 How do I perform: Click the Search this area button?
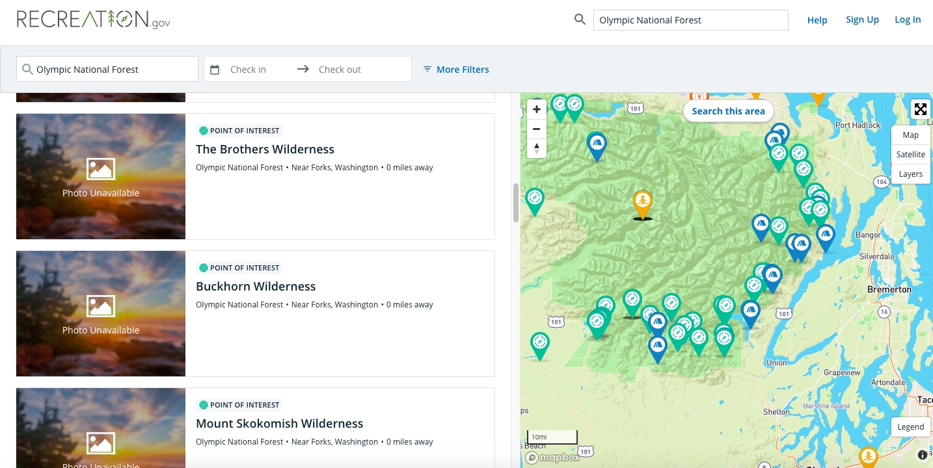(x=728, y=111)
